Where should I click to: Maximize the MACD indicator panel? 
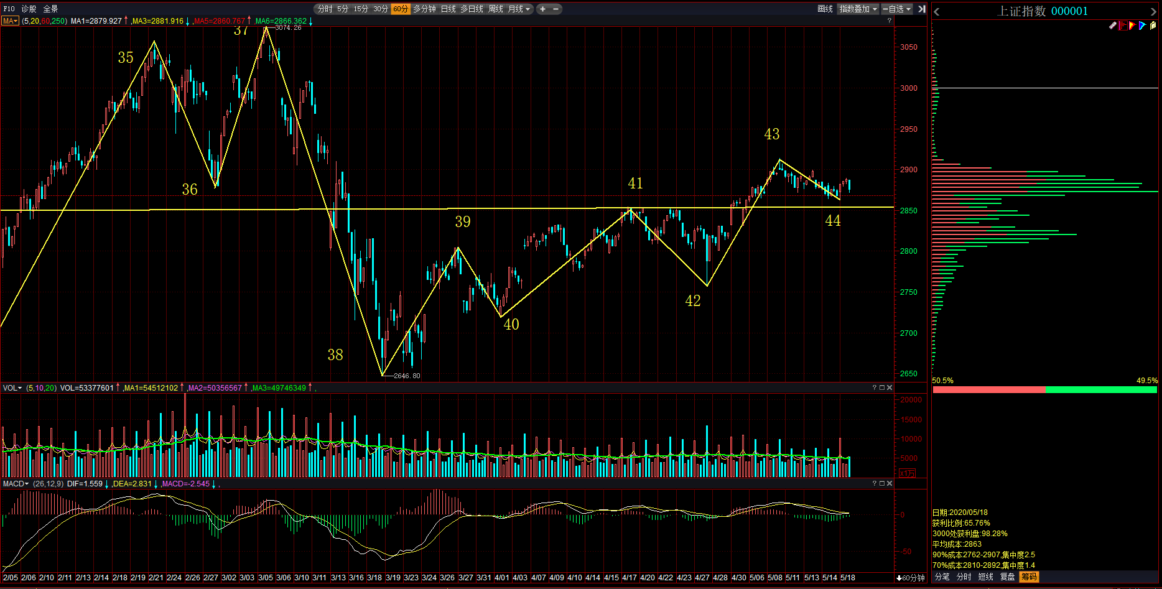point(881,483)
